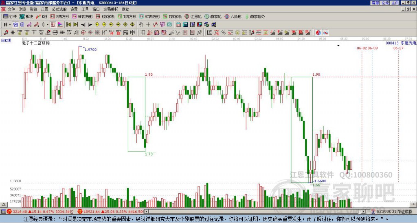This screenshot has height=223, width=417.
Task: Open the 交易委托 menu
Action: pyautogui.click(x=111, y=9)
